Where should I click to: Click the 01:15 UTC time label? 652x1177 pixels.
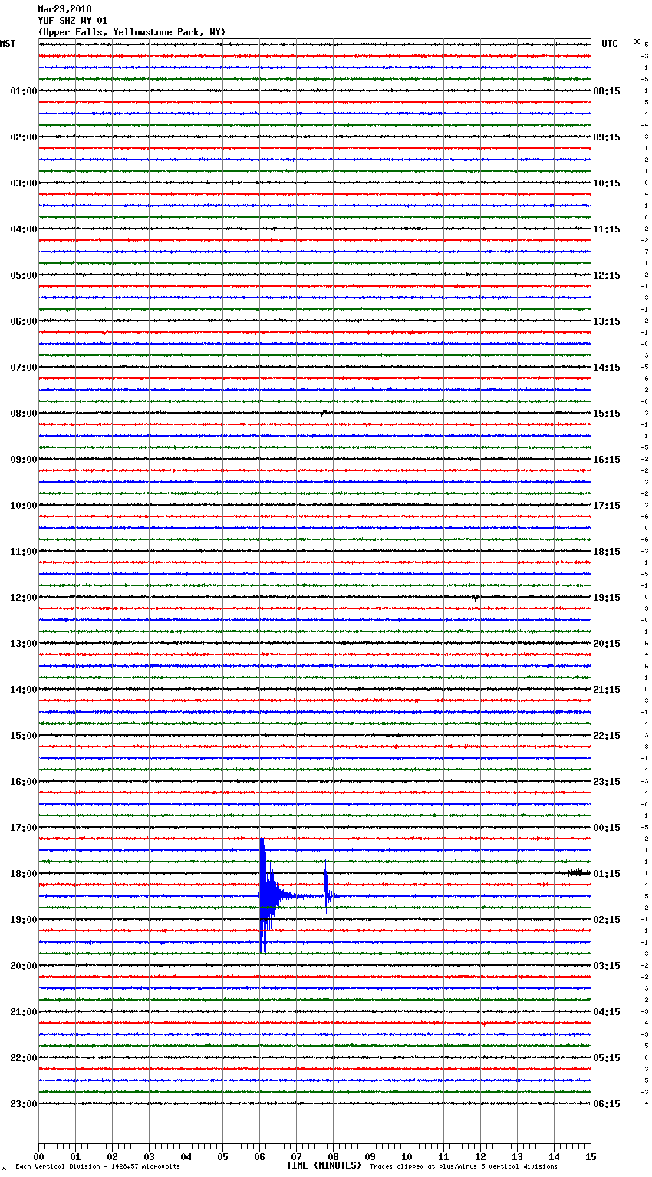click(607, 874)
